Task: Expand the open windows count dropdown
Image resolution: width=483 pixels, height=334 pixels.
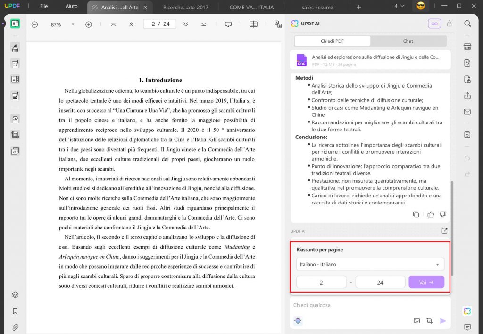Action: tap(399, 6)
